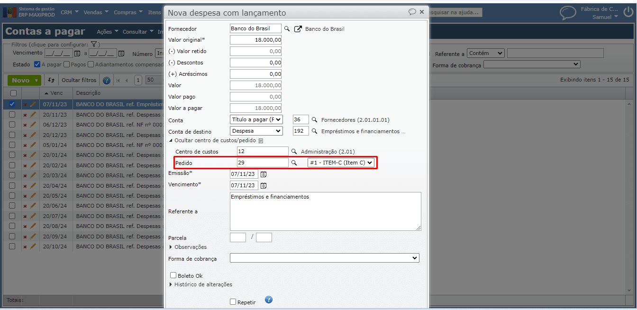Image resolution: width=637 pixels, height=310 pixels.
Task: Open Vencimento calendar picker in dialog
Action: 264,185
